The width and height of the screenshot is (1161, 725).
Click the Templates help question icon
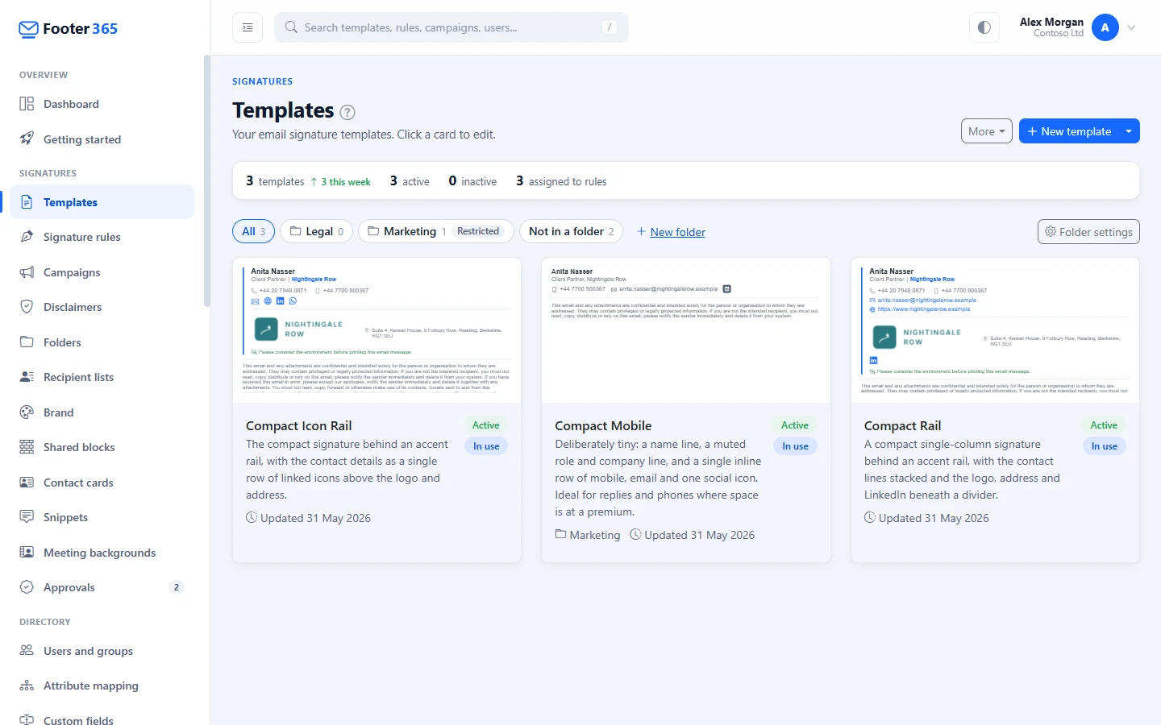347,112
